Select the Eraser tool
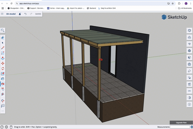The width and height of the screenshot is (193, 129). coord(3,38)
